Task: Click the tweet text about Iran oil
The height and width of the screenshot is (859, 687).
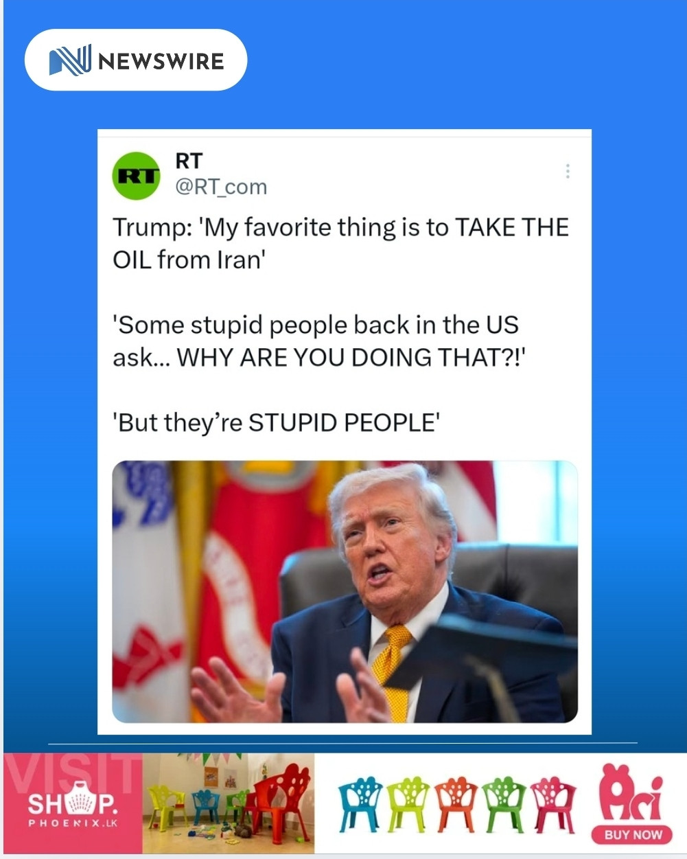Action: 341,243
